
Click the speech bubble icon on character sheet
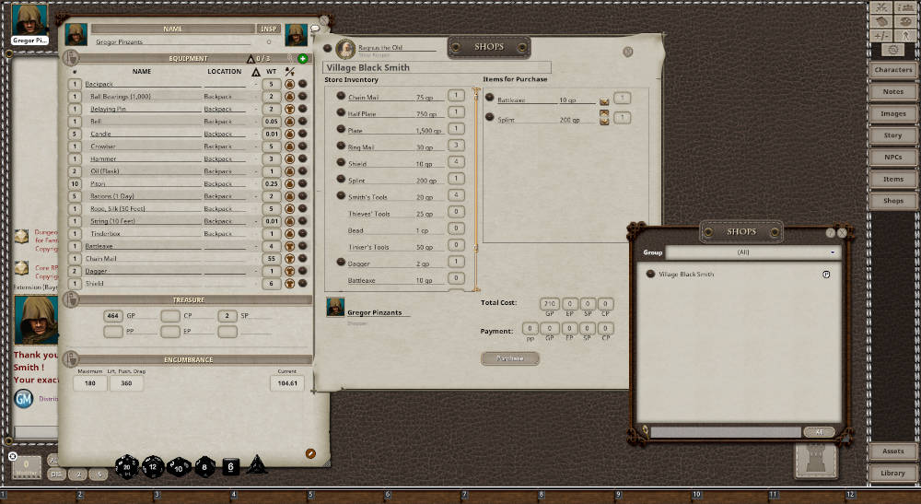[315, 28]
